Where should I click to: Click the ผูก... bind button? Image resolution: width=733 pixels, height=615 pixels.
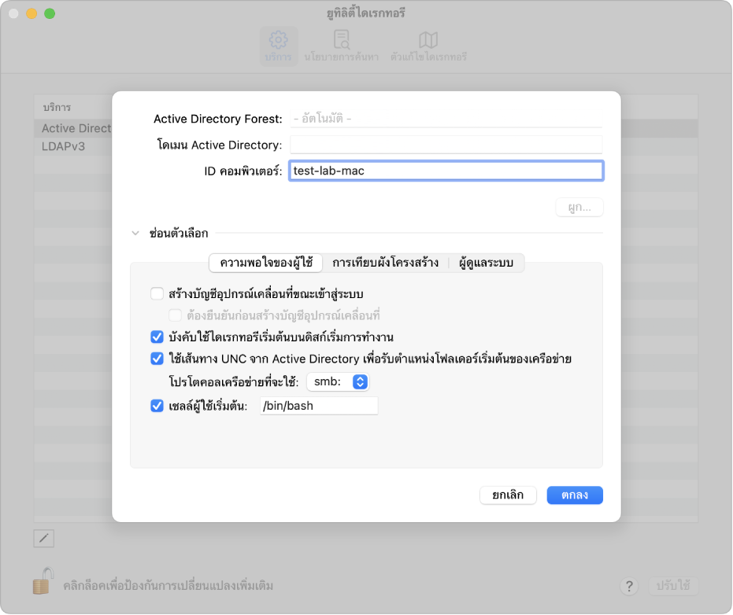tap(579, 208)
